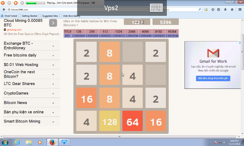This screenshot has height=146, width=244.
Task: Click the search magnifier icon
Action: 200,9
